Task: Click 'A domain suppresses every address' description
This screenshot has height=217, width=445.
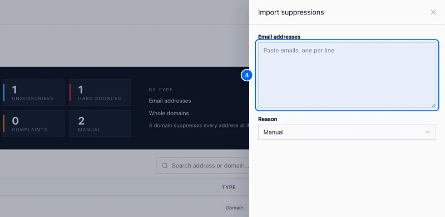Action: [199, 125]
